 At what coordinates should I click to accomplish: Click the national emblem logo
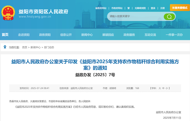(x=8, y=14)
